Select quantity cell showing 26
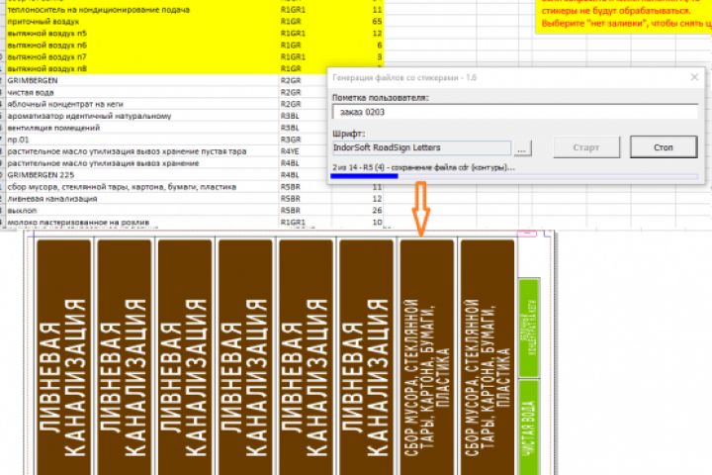712x475 pixels. coord(358,211)
